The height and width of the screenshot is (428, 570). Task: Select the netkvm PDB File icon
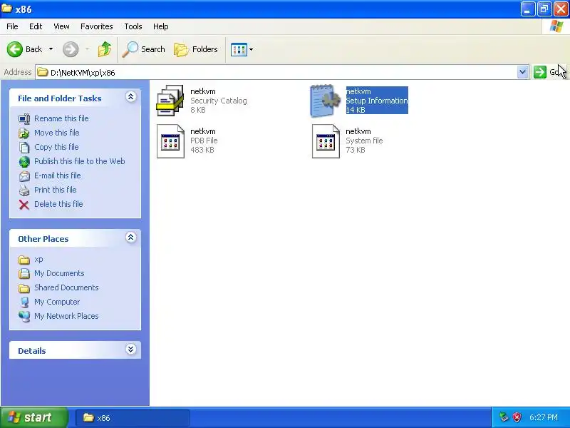click(x=170, y=141)
